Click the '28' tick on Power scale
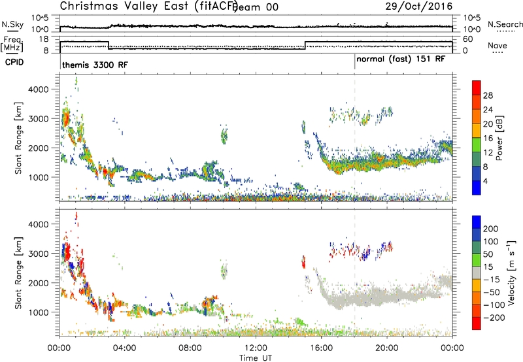This screenshot has height=362, width=523. pyautogui.click(x=488, y=95)
